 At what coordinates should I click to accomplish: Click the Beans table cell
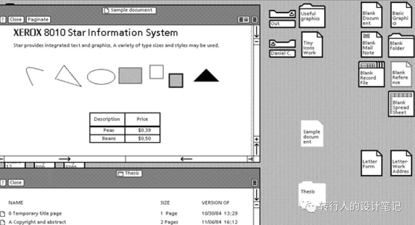coord(107,139)
